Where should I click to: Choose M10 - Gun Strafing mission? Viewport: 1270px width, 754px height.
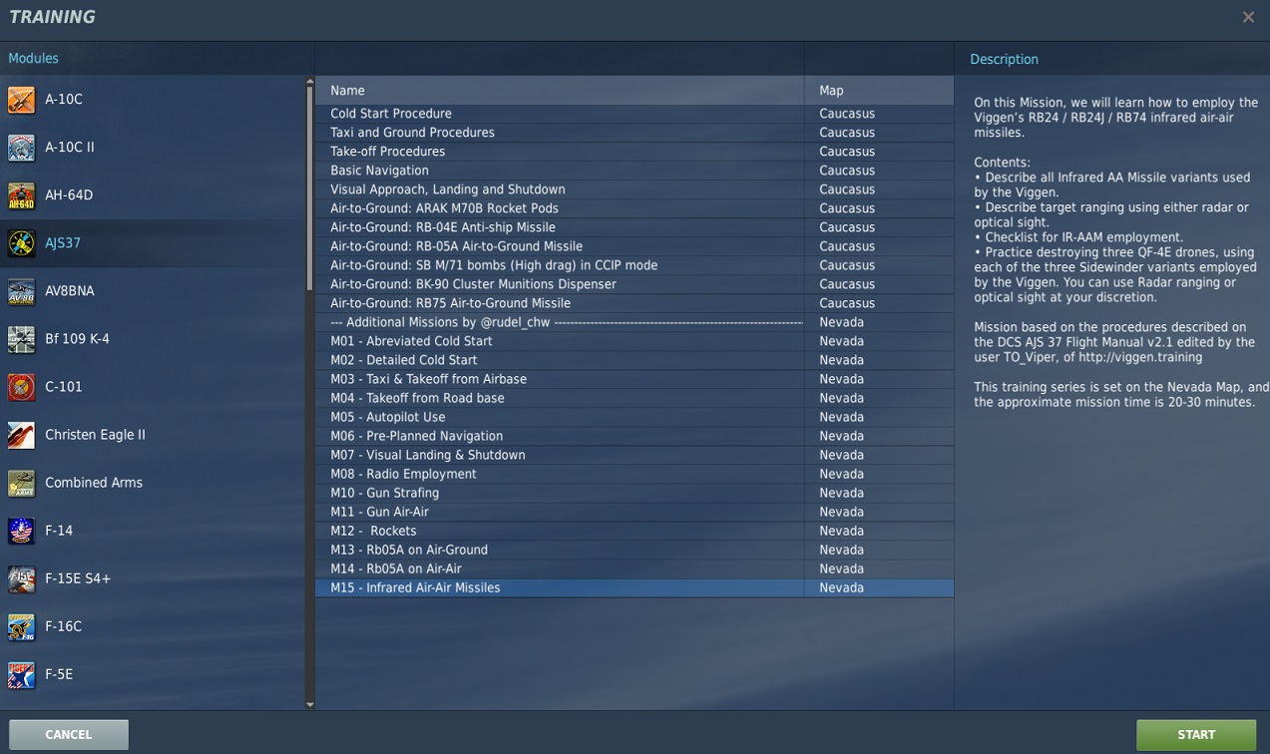coord(384,493)
